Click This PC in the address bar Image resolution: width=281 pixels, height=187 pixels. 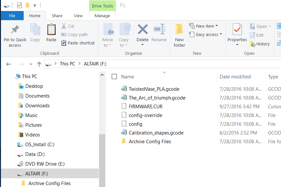point(67,64)
